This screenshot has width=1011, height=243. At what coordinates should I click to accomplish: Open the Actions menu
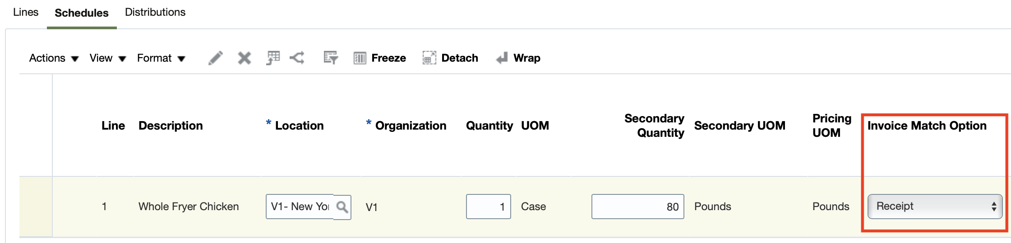click(x=54, y=58)
